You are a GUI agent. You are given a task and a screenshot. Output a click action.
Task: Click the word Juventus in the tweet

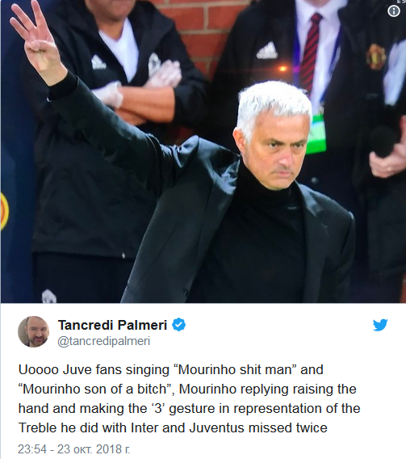217,427
